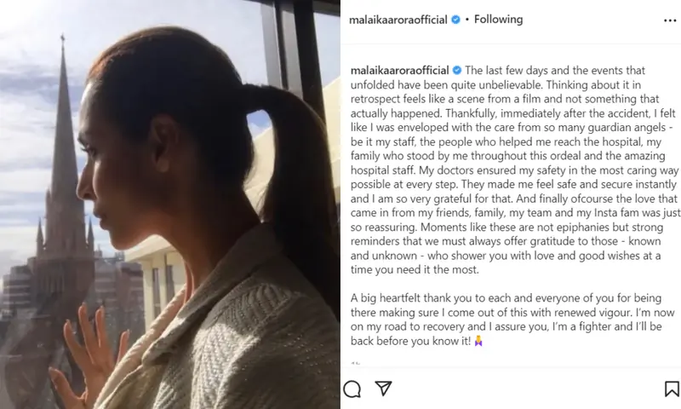Click the caption's first line starting "The last few days"
681x409 pixels.
point(555,70)
